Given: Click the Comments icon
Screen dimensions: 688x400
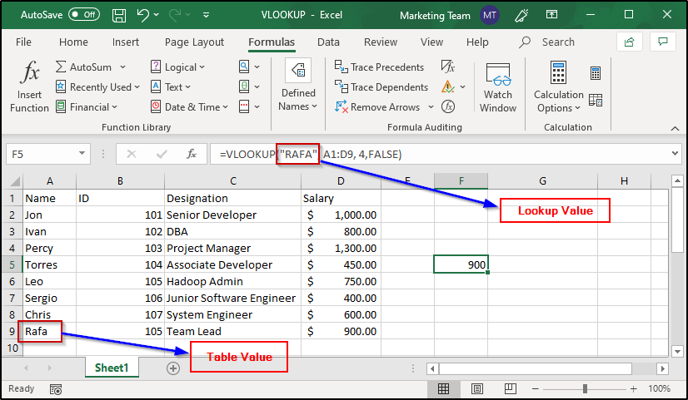Looking at the screenshot, I should pyautogui.click(x=662, y=42).
